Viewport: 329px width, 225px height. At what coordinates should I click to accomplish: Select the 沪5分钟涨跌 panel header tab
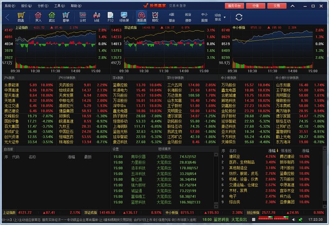pos(68,77)
